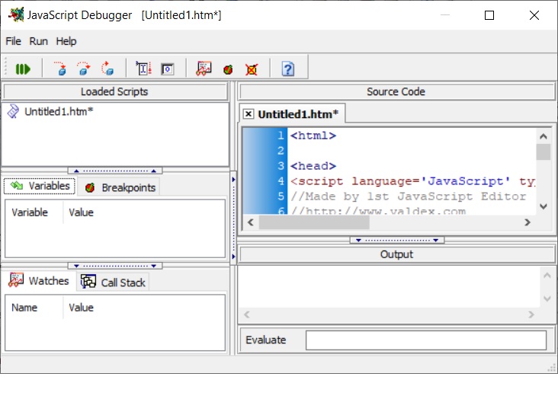Click the Step Over toolbar icon
This screenshot has height=415, width=558.
[84, 69]
